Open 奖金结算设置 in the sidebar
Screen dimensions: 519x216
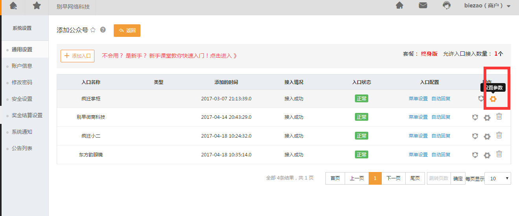(27, 115)
